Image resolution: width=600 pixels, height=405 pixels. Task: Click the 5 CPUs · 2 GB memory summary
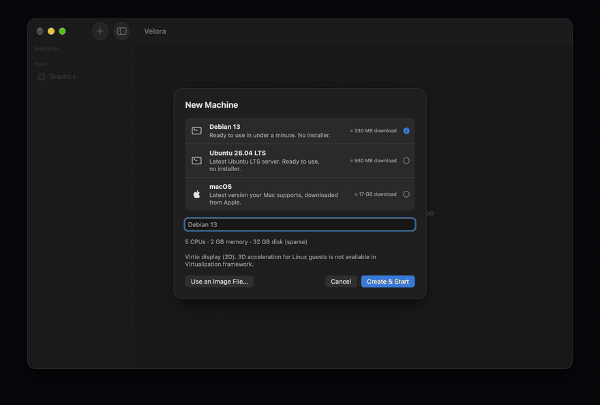click(246, 241)
